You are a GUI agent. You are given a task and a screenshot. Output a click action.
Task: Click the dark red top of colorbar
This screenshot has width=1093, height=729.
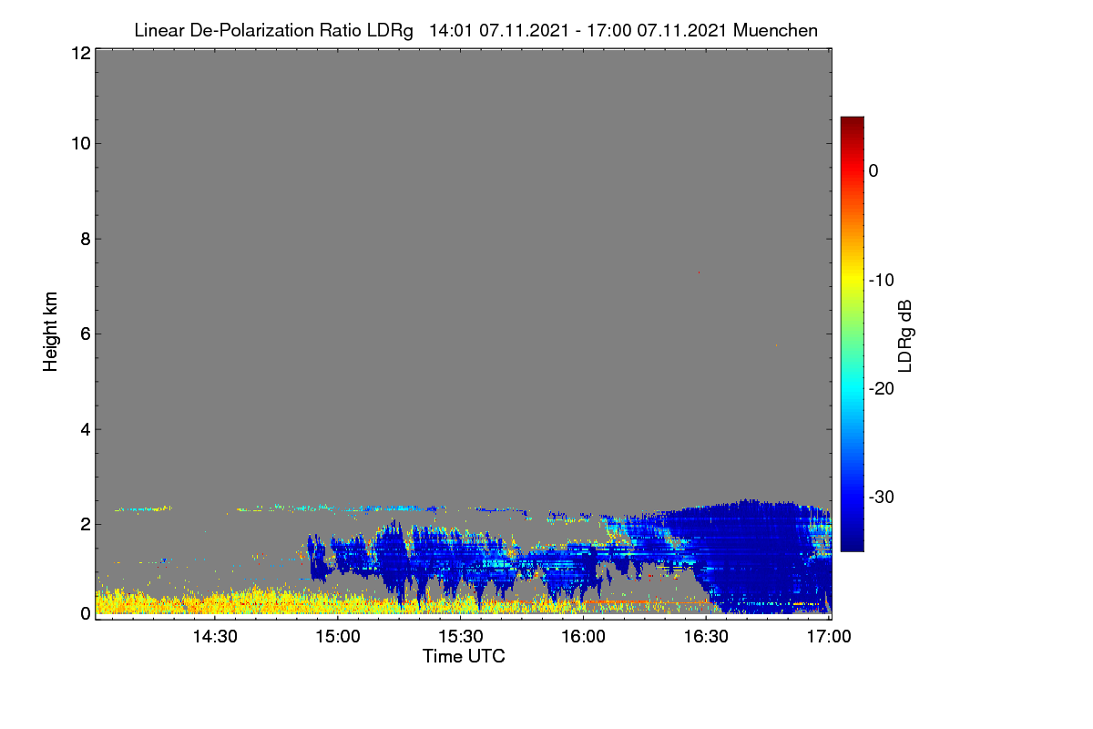(x=852, y=123)
